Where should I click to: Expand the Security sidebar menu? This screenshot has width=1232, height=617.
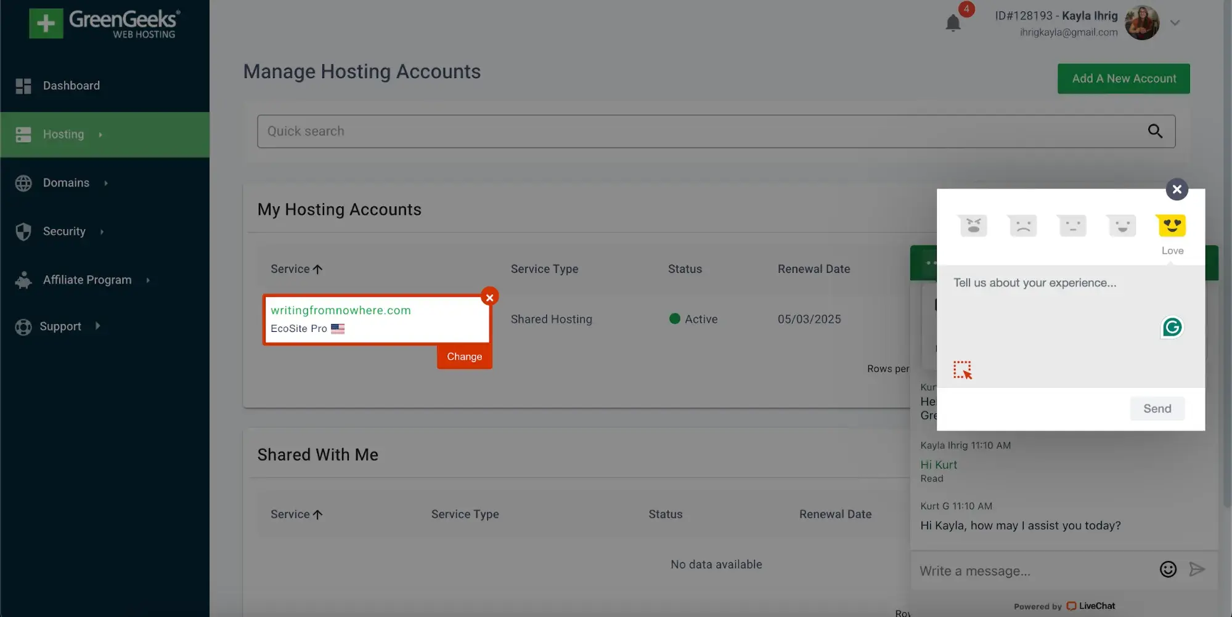[x=64, y=232]
